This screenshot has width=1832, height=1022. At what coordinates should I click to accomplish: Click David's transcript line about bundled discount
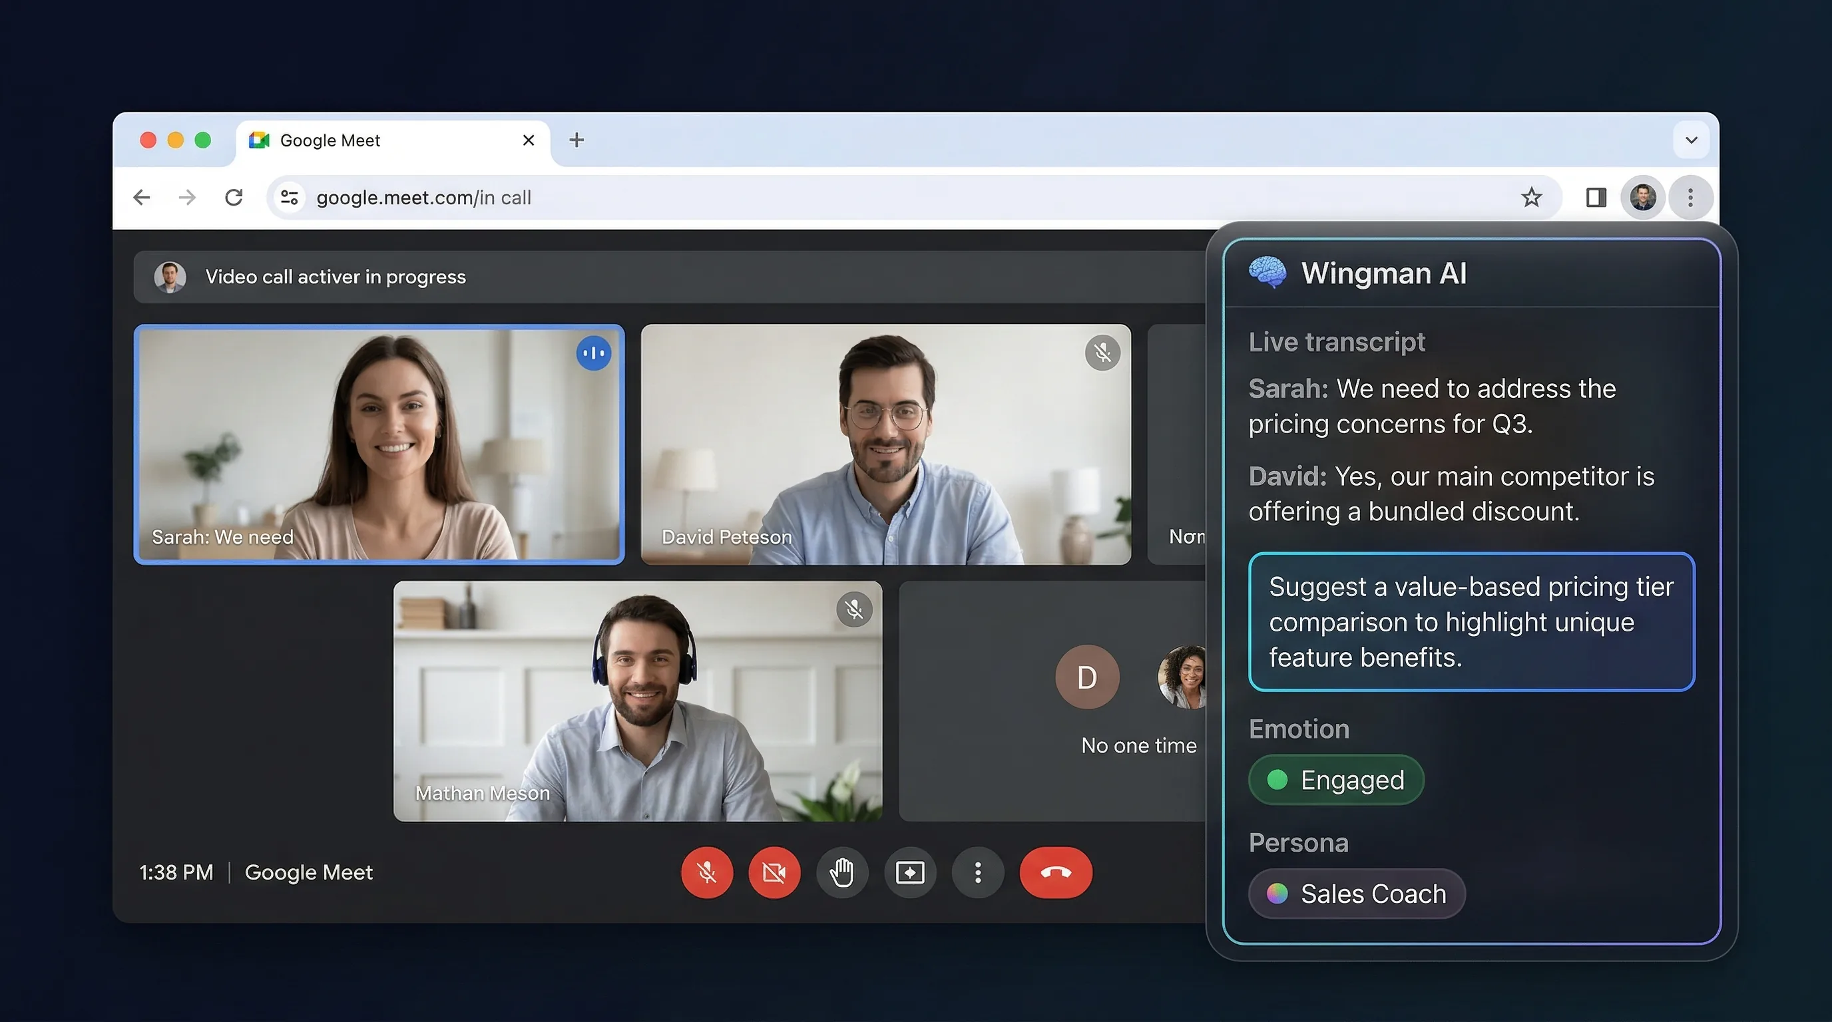tap(1451, 494)
